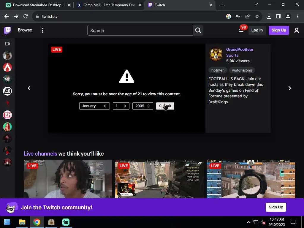
Task: Open the birth year 2009 dropdown
Action: (x=143, y=106)
